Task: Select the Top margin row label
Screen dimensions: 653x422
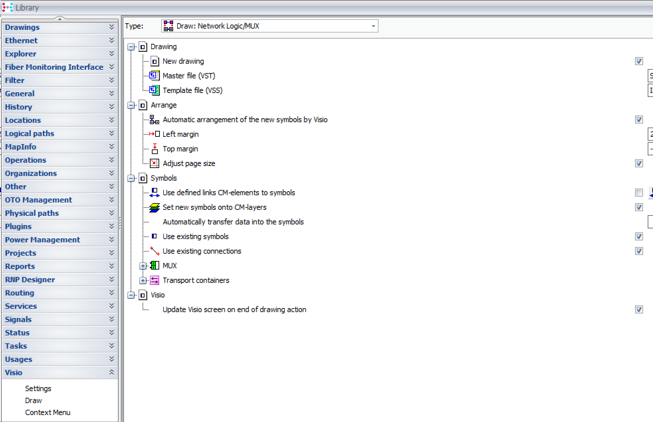Action: pyautogui.click(x=180, y=149)
